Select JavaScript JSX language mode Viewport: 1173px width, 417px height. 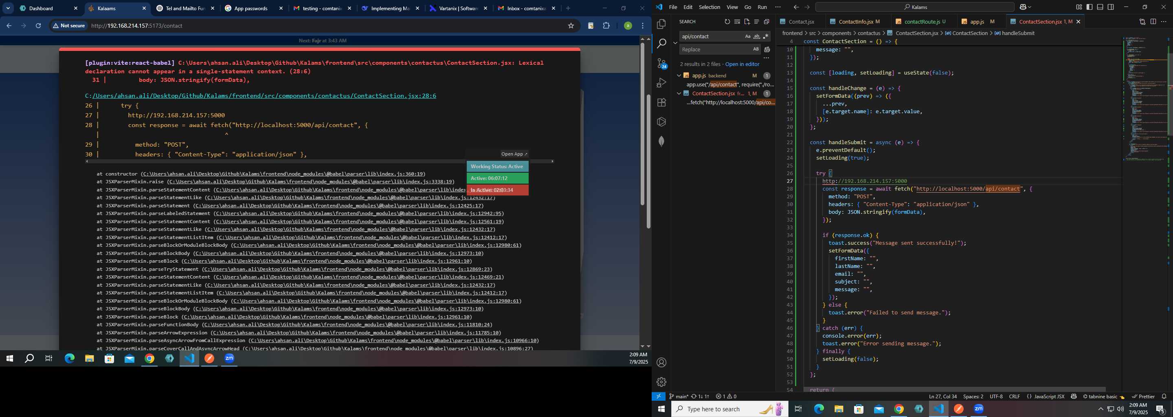[1049, 397]
